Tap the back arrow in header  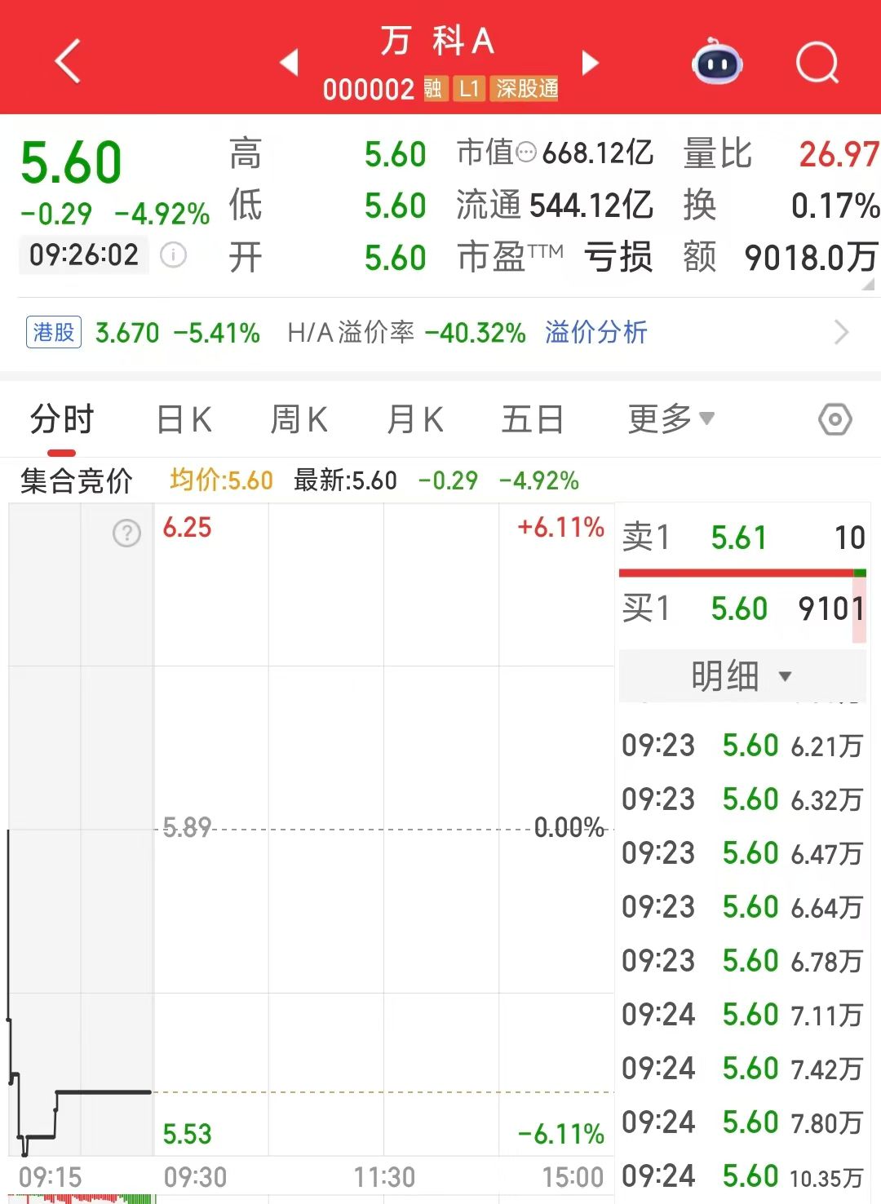click(x=68, y=61)
